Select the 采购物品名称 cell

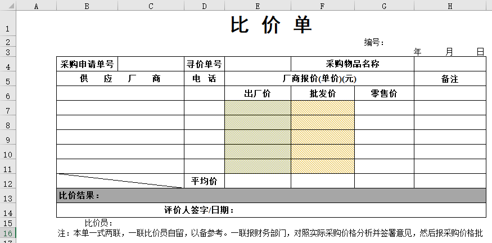click(353, 64)
